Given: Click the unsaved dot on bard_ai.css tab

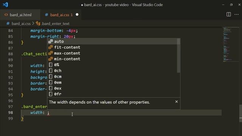Looking at the screenshot, I should click(77, 14).
